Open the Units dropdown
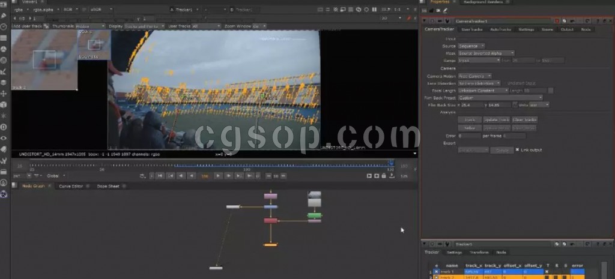This screenshot has height=279, width=615. pyautogui.click(x=539, y=105)
